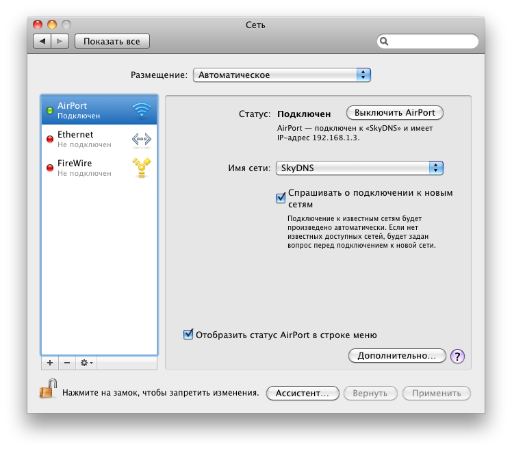This screenshot has height=451, width=512.
Task: Select the Ethernet service row
Action: (99, 139)
